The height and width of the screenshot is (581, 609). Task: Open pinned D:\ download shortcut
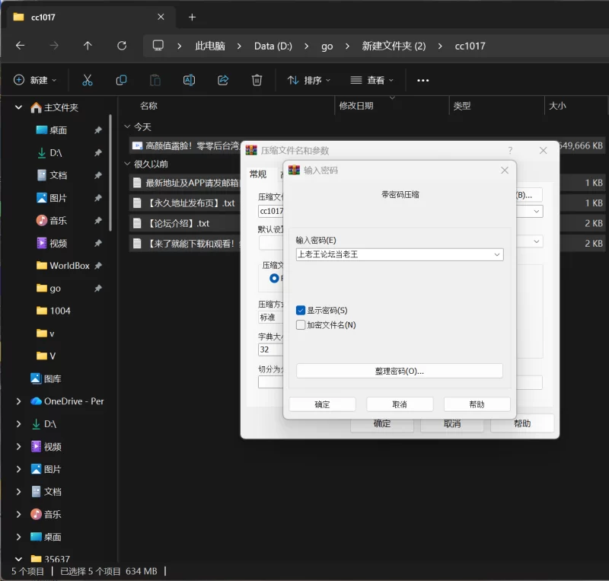click(x=49, y=153)
